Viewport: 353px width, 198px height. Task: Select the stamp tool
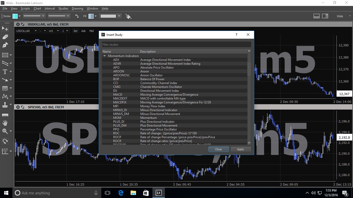(5, 105)
